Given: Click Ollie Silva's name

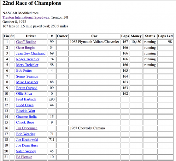Looking at the screenshot, I should point(24,93).
